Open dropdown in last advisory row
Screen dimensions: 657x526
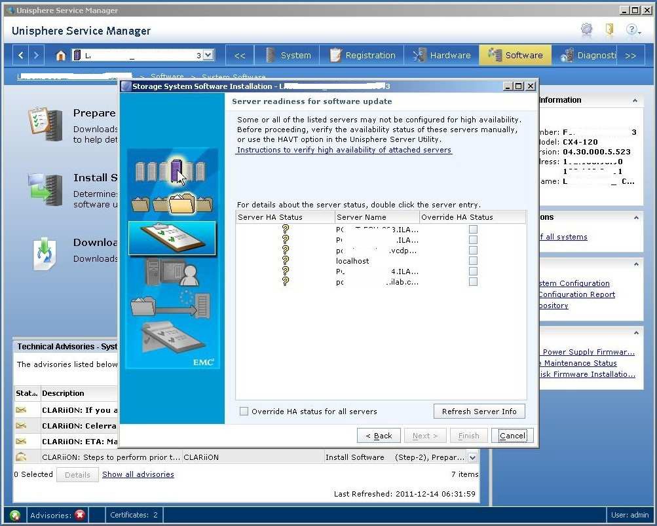click(x=473, y=457)
